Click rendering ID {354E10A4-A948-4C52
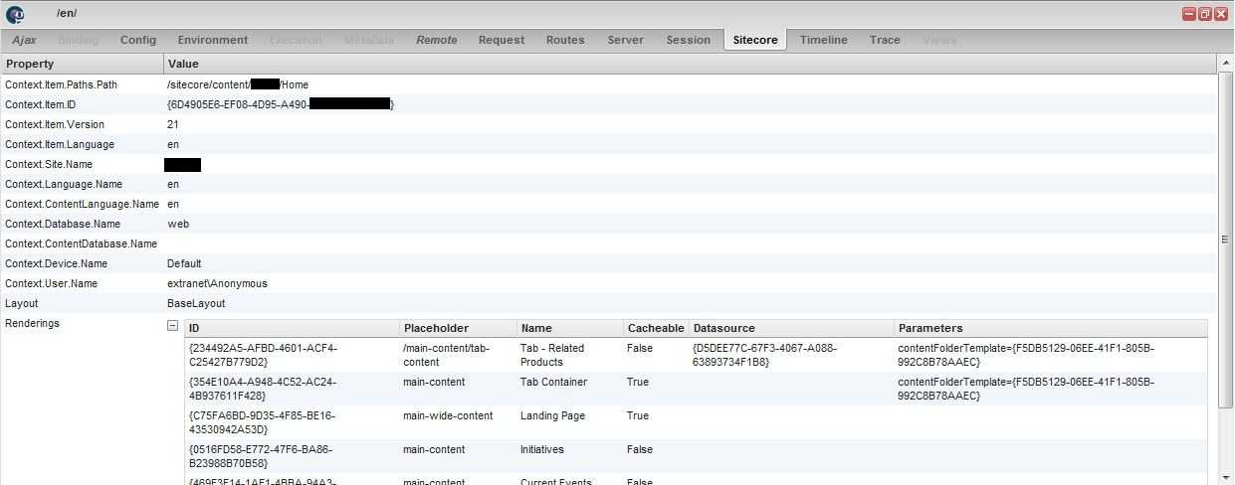This screenshot has width=1235, height=485. point(263,389)
